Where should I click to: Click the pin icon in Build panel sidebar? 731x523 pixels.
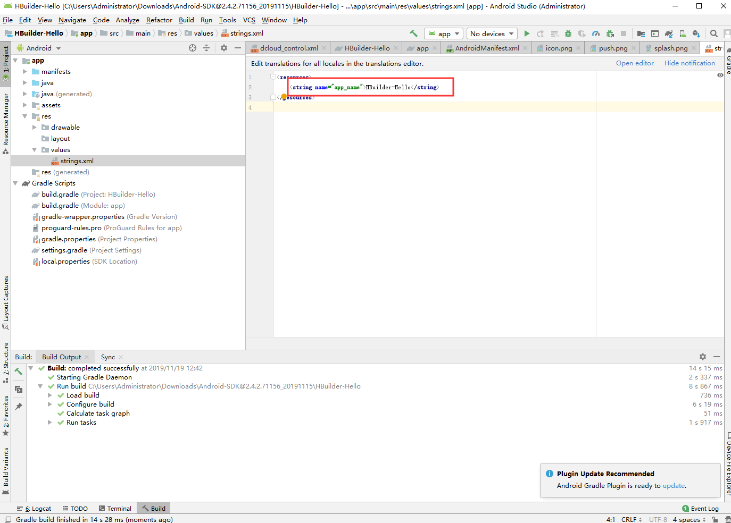(19, 407)
